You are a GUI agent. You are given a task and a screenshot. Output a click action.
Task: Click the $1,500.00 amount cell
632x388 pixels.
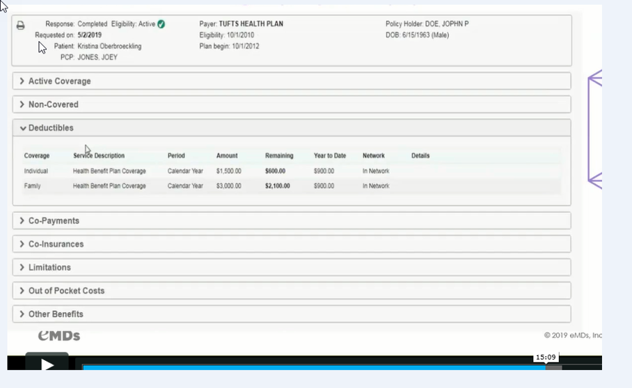[x=228, y=171]
